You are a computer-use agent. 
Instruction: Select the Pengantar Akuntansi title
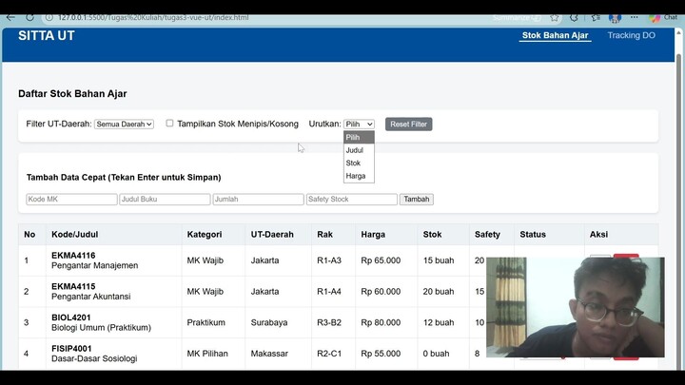(x=91, y=297)
